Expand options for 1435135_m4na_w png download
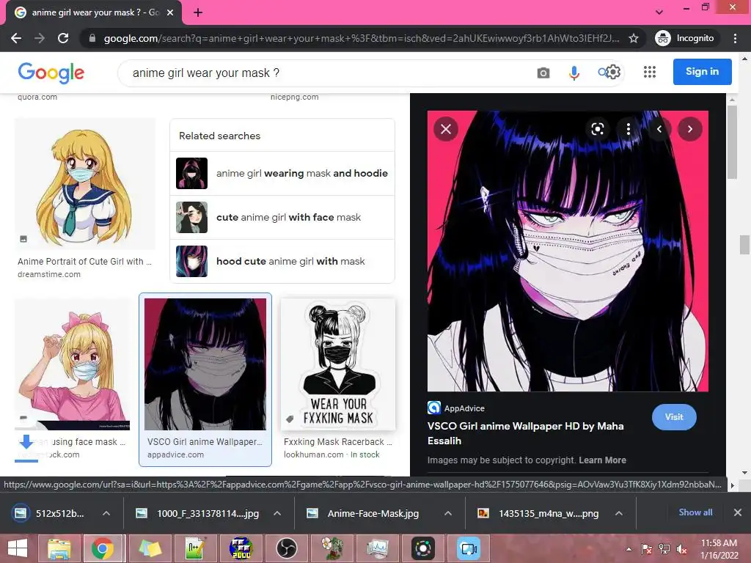The height and width of the screenshot is (563, 751). (619, 513)
